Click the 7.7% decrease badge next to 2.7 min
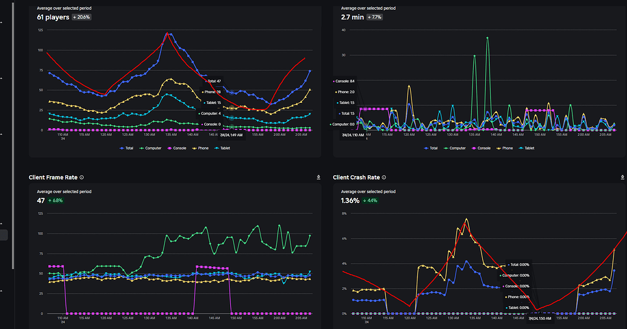 (374, 17)
